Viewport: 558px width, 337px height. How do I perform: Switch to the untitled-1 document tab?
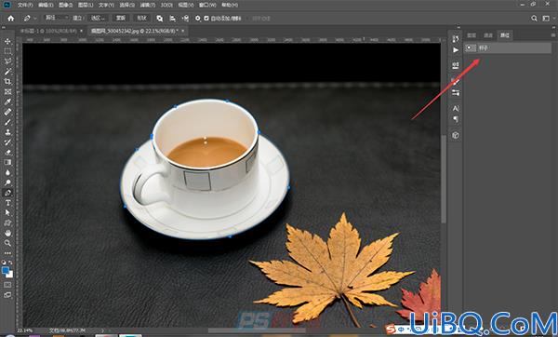tap(47, 31)
